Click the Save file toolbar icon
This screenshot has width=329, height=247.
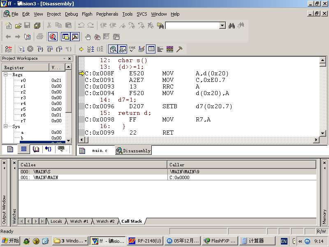[x=27, y=26]
